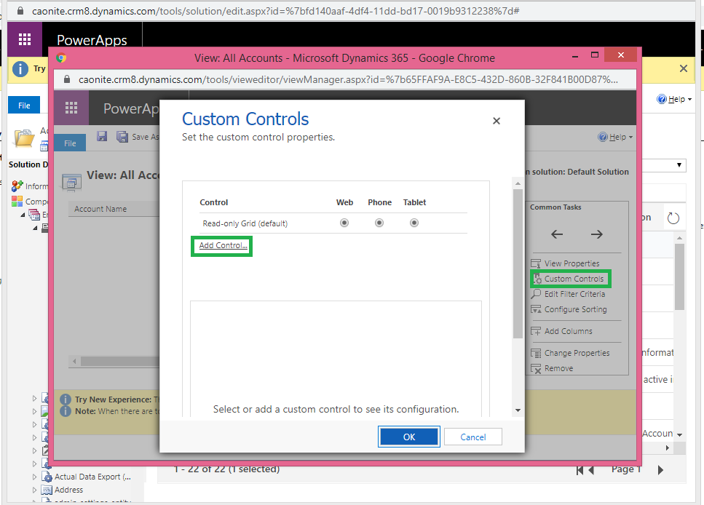This screenshot has height=505, width=704.
Task: Click the Custom Controls gear icon
Action: tap(537, 279)
